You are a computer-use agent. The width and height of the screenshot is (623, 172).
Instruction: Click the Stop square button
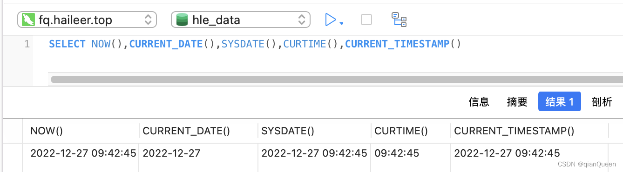366,20
